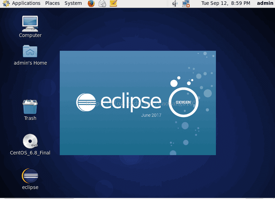275x199 pixels.
Task: Select the eclipse desktop launcher icon
Action: pyautogui.click(x=30, y=179)
